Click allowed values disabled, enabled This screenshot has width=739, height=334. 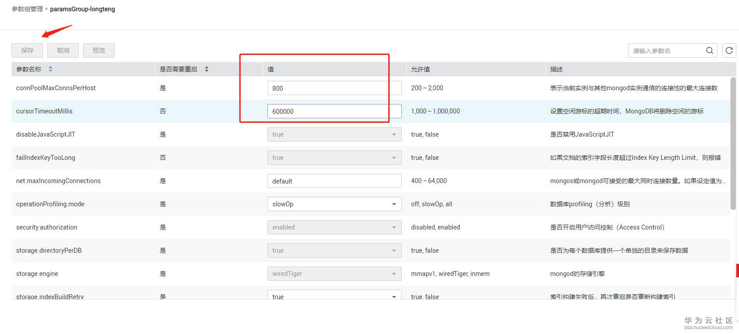pyautogui.click(x=435, y=227)
